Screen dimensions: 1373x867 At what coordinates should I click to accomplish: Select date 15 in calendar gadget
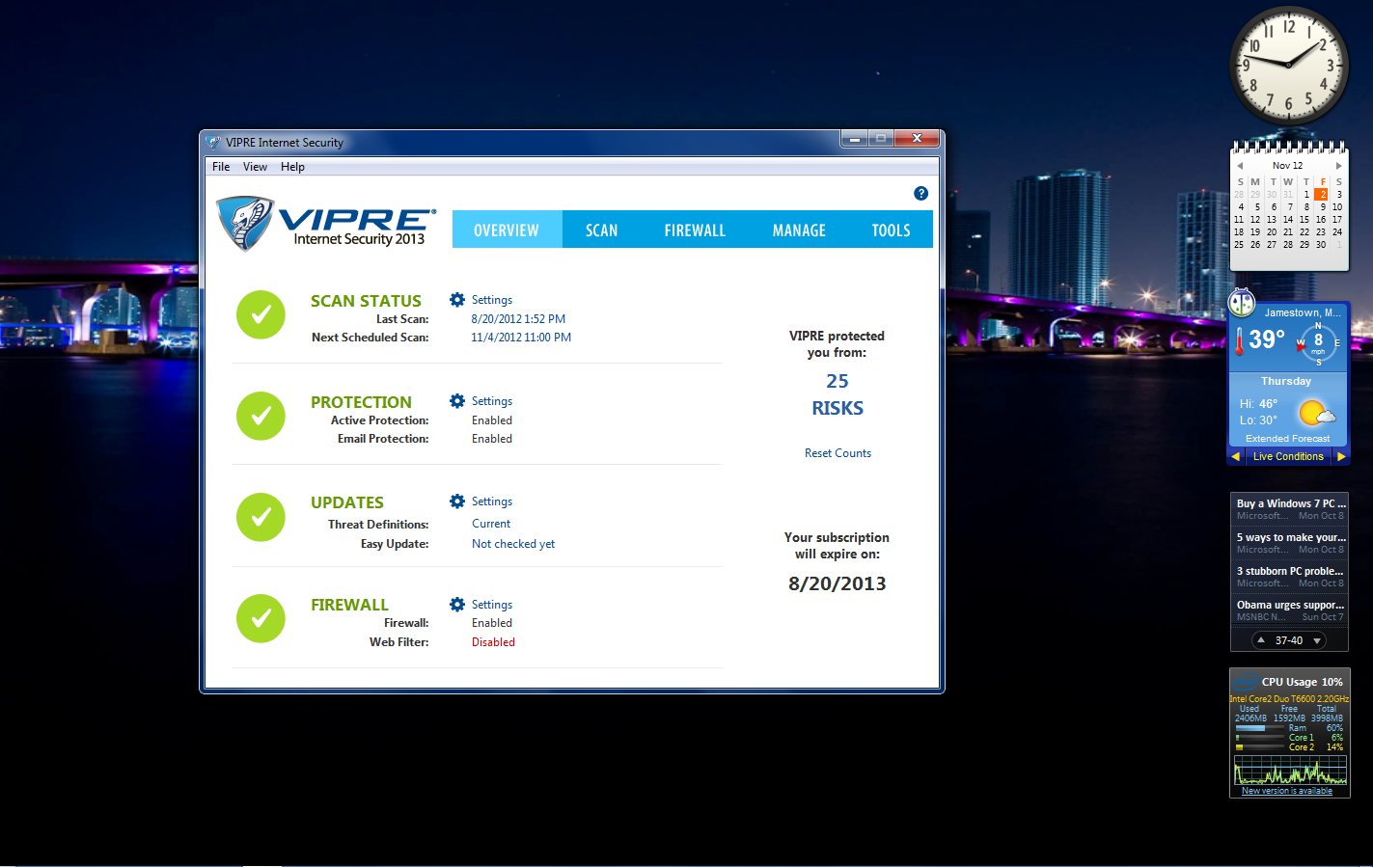coord(1304,219)
